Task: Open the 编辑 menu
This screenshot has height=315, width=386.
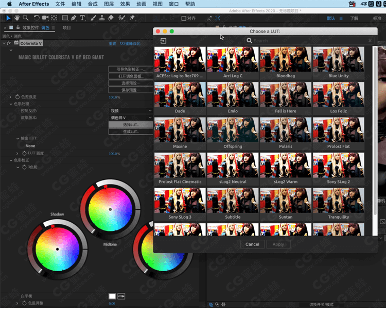Action: point(76,4)
